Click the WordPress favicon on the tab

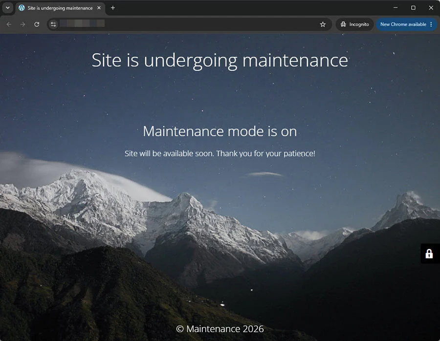[x=22, y=8]
